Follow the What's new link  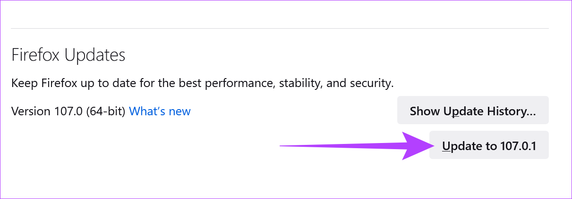pos(160,111)
